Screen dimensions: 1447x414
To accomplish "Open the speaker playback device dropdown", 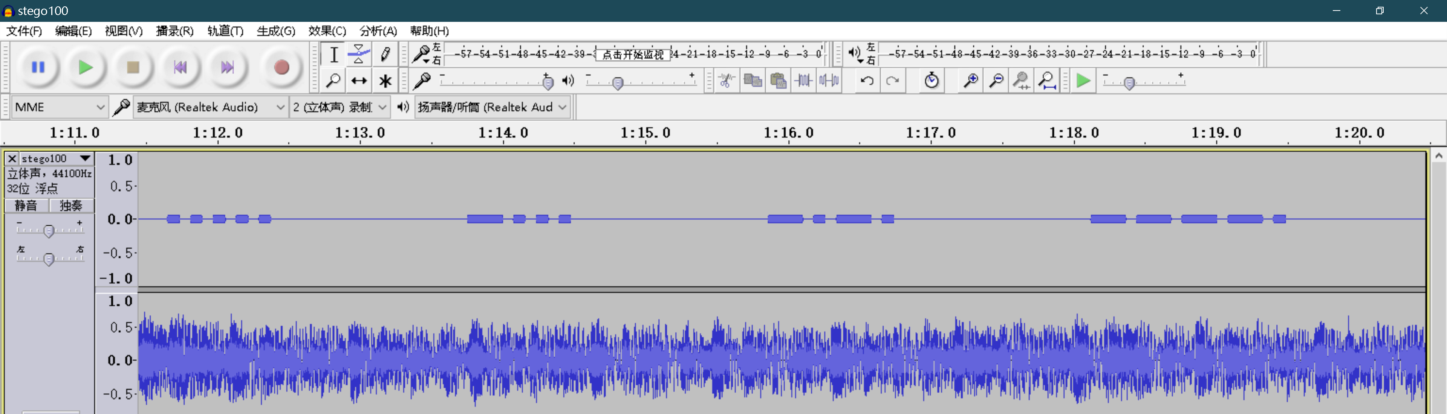I will coord(493,107).
